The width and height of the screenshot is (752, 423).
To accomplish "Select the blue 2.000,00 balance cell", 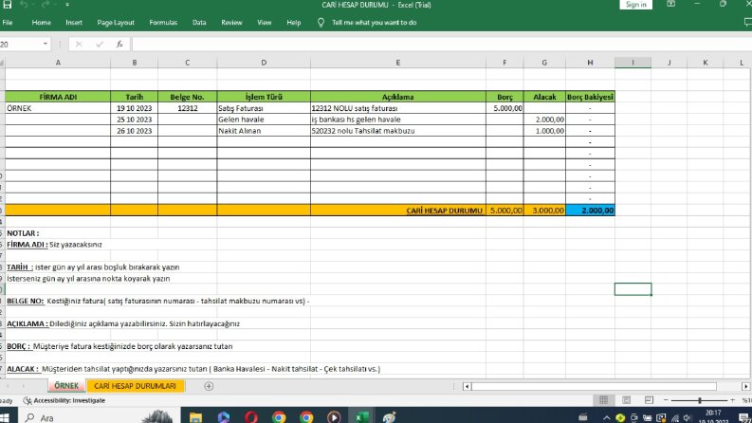I will click(x=590, y=210).
